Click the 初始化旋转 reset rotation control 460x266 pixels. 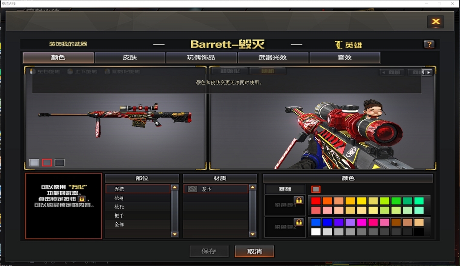click(122, 72)
